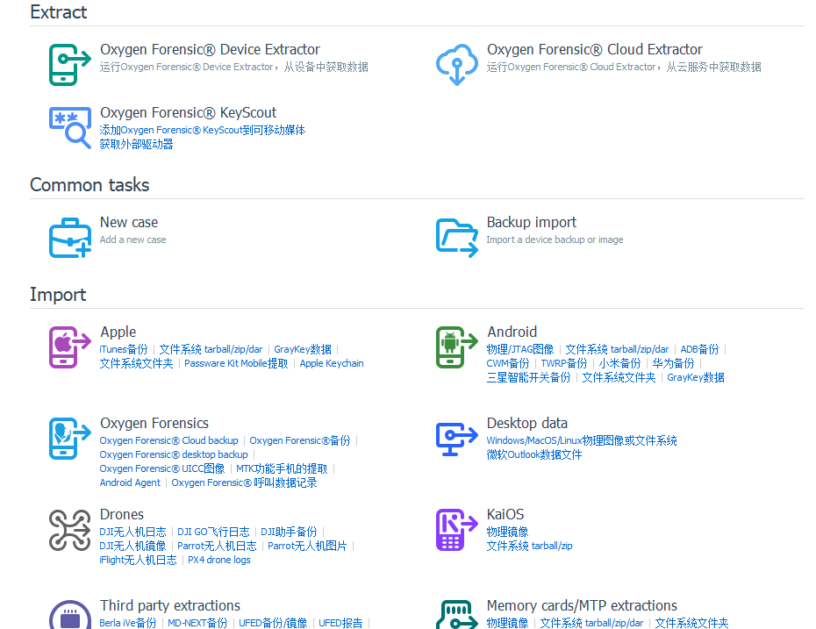Select Memory cards 文件系统 tarball/zip/dar link
Image resolution: width=816 pixels, height=629 pixels.
pos(591,623)
